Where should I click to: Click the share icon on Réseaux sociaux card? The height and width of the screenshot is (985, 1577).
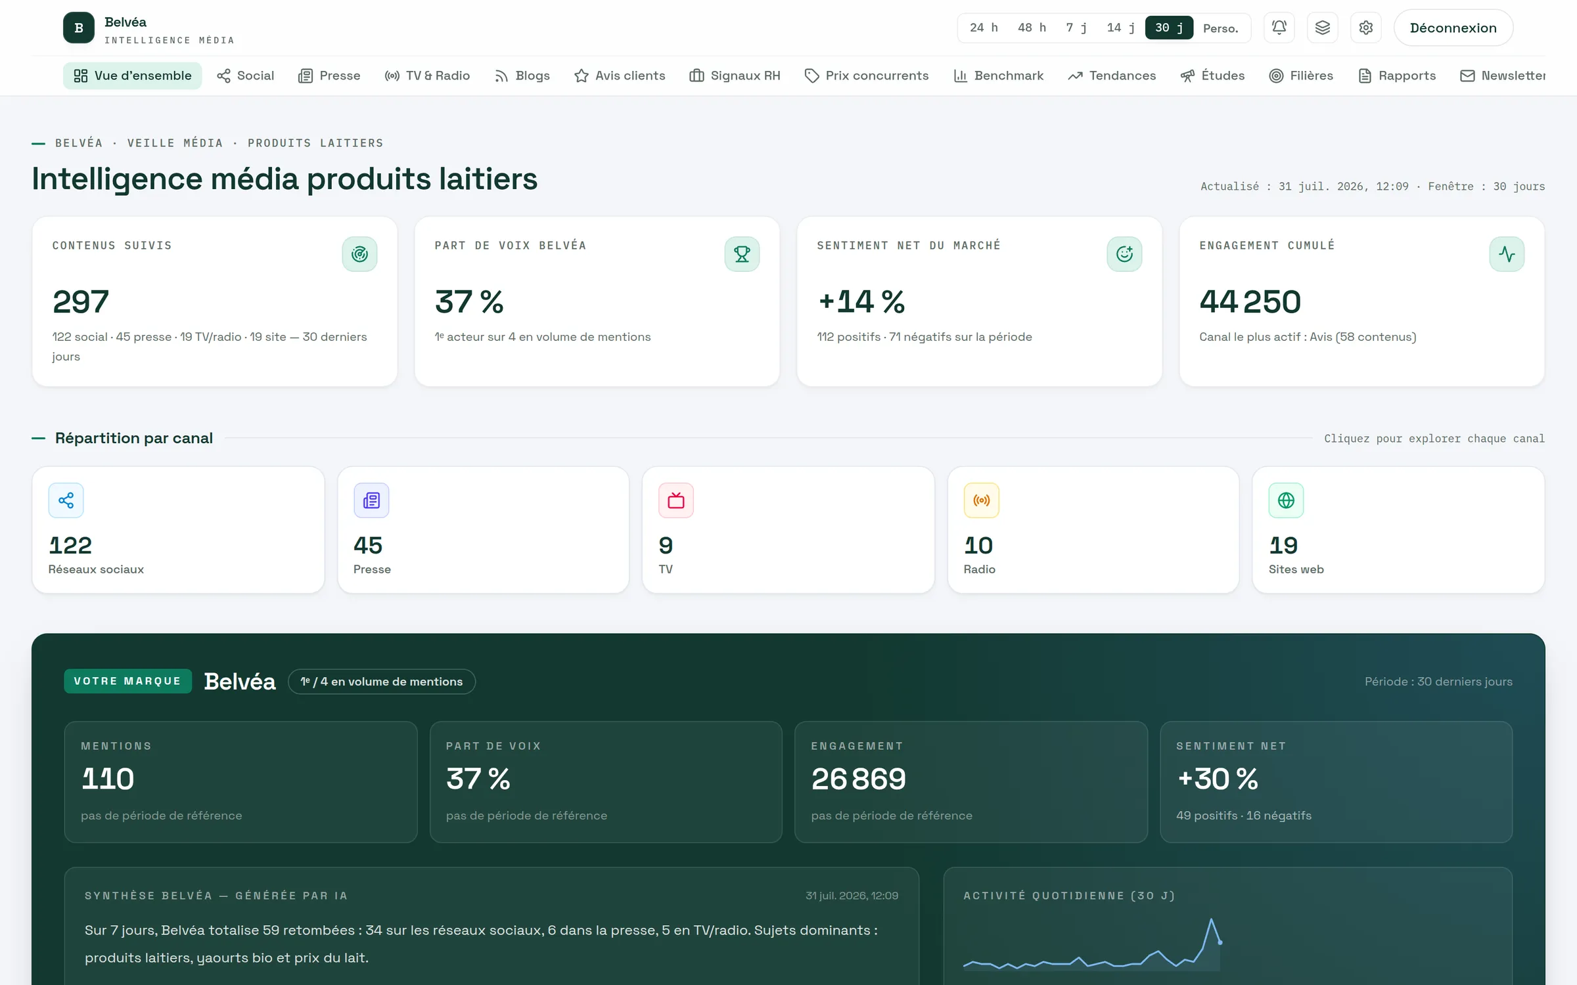coord(66,500)
